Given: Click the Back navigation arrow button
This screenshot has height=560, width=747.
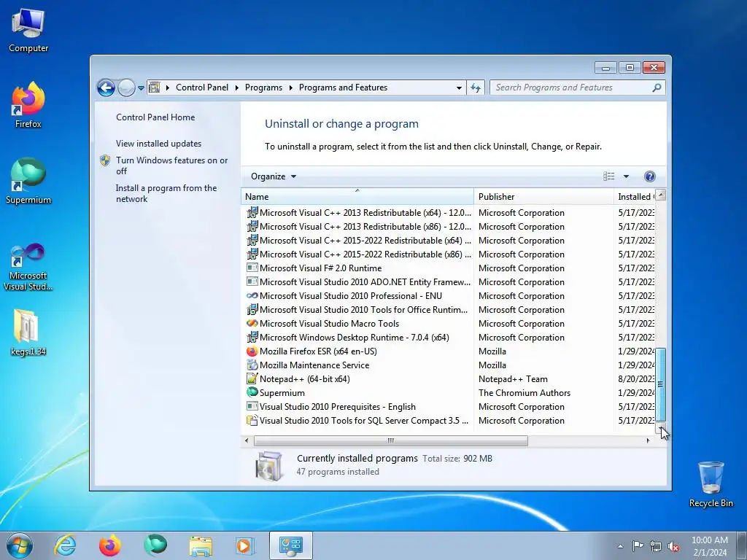Looking at the screenshot, I should click(x=106, y=87).
